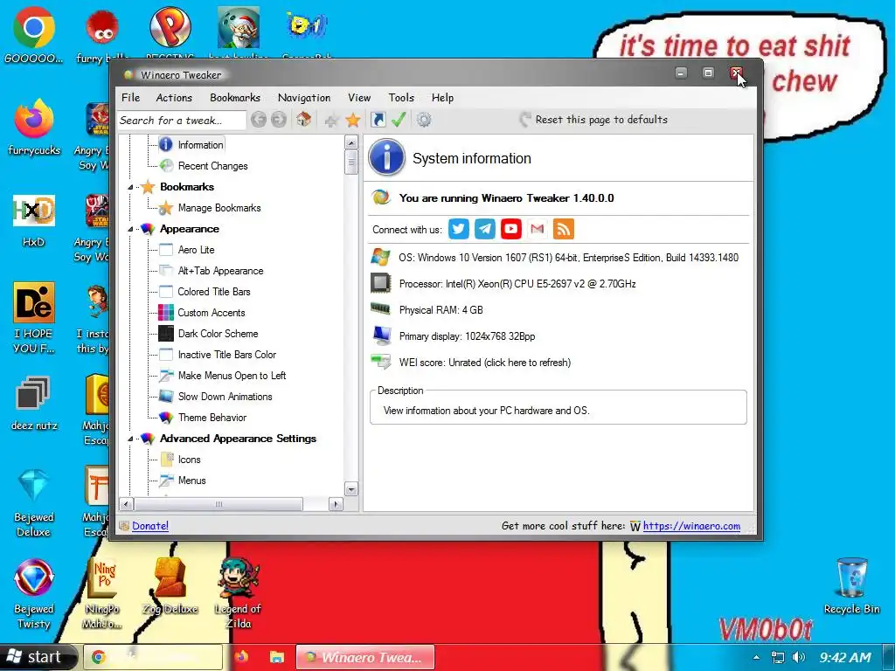Click WEI score to refresh
Image resolution: width=895 pixels, height=671 pixels.
coord(484,363)
